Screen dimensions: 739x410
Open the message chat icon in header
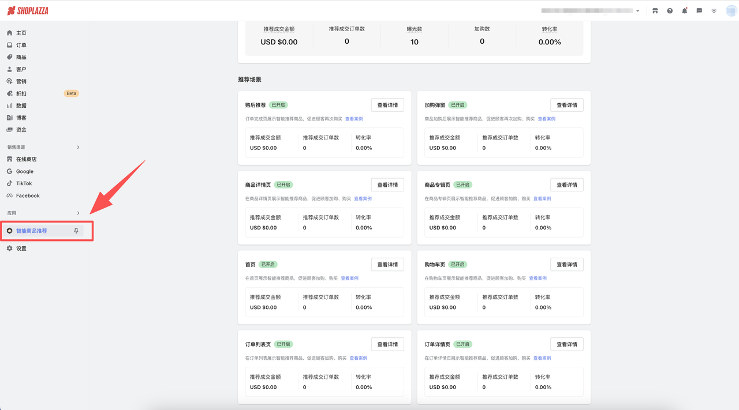pos(699,10)
